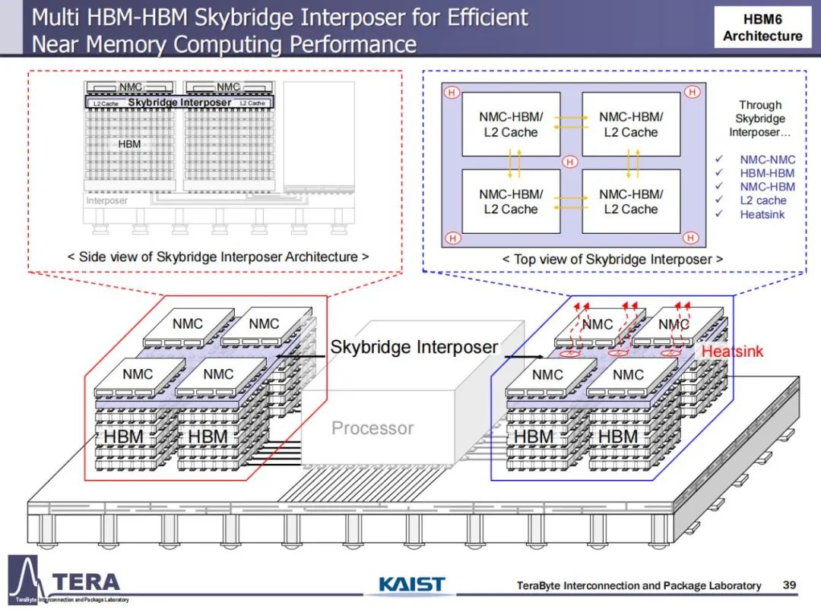Select the 'L2 cache' checklist item
The image size is (821, 615).
[763, 200]
